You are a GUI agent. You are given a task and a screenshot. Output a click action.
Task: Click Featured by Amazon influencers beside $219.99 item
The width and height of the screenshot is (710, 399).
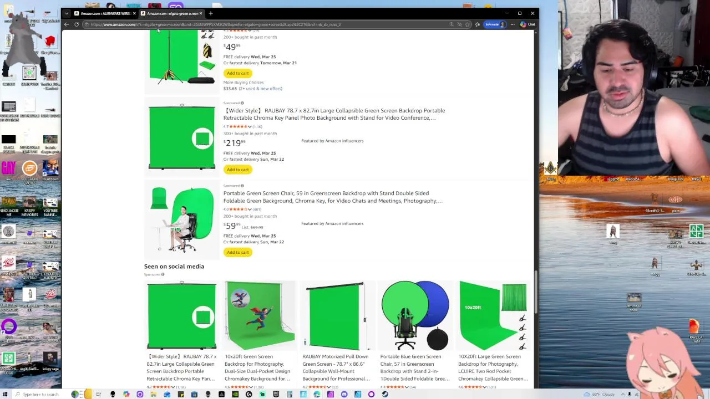click(x=332, y=141)
